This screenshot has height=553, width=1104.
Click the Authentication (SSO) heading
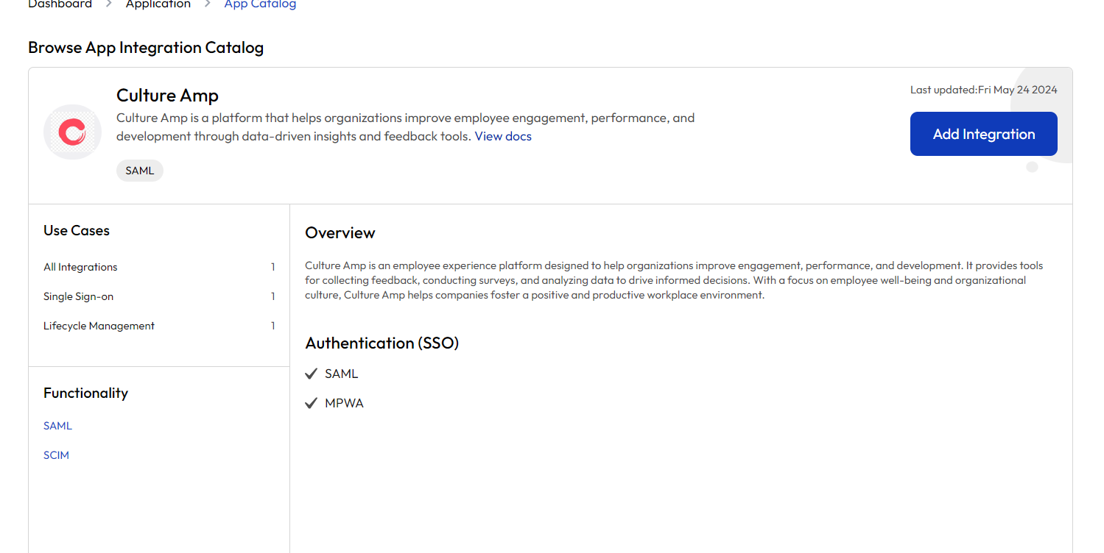click(x=382, y=343)
